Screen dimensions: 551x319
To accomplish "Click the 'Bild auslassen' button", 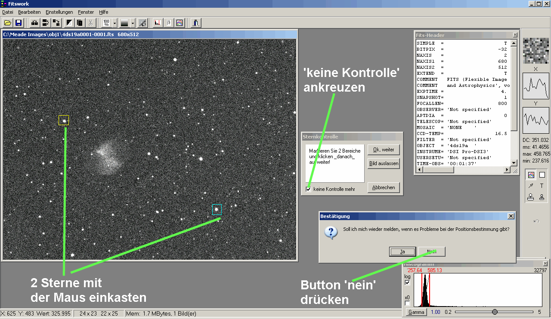I will click(383, 164).
